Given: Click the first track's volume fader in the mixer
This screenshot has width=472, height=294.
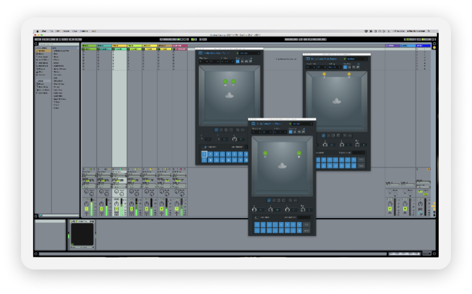Looking at the screenshot, I should [92, 206].
